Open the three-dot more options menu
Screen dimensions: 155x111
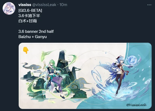click(x=149, y=5)
